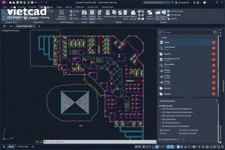Toggle Ortho mode in status bar

pos(153,147)
